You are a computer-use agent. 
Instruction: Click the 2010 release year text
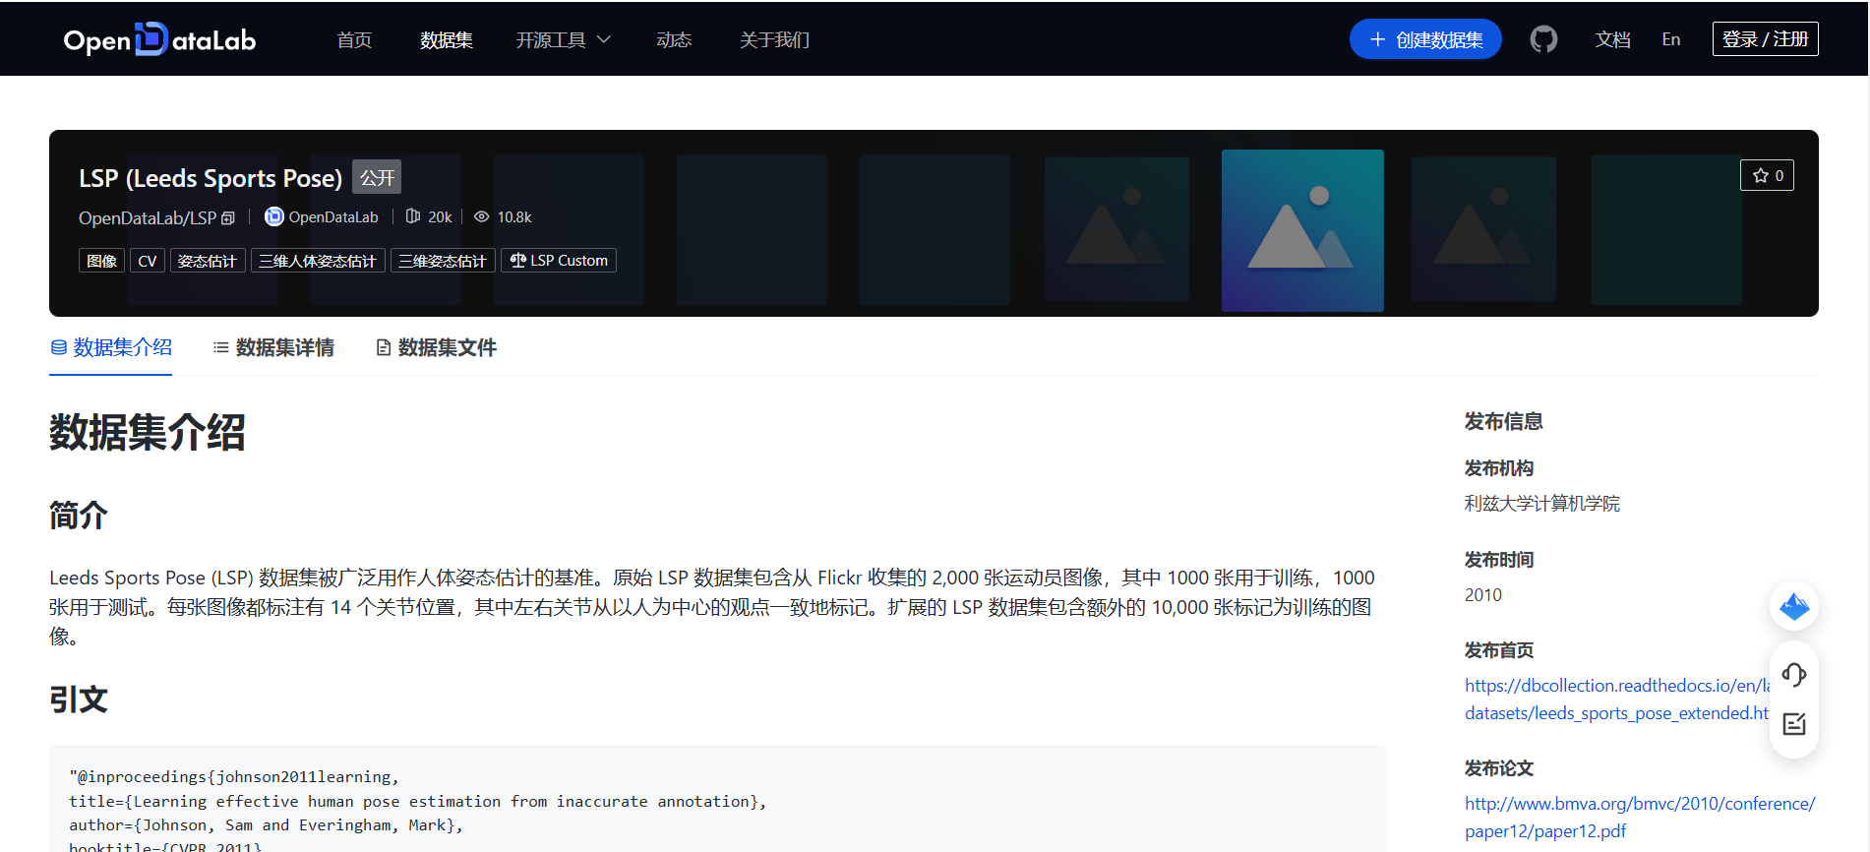pyautogui.click(x=1483, y=594)
